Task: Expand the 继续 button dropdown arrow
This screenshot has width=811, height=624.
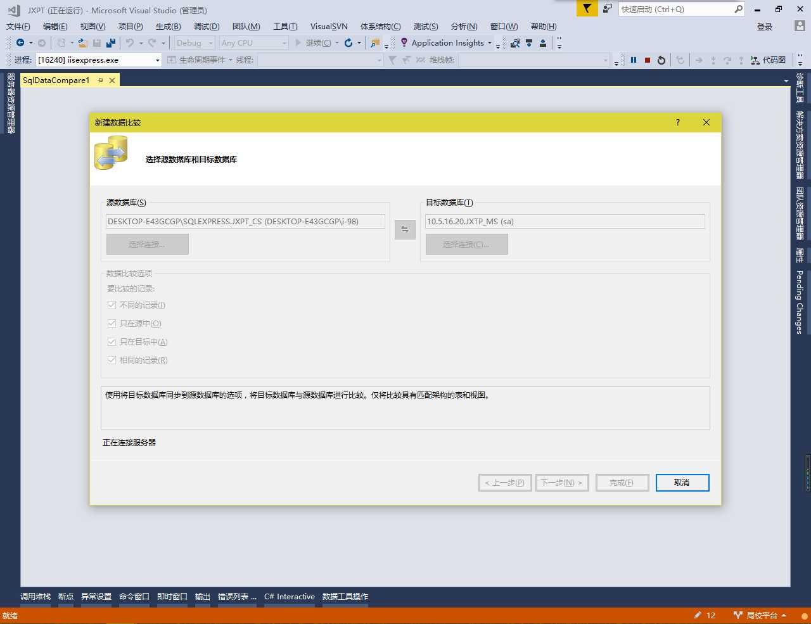Action: tap(337, 43)
